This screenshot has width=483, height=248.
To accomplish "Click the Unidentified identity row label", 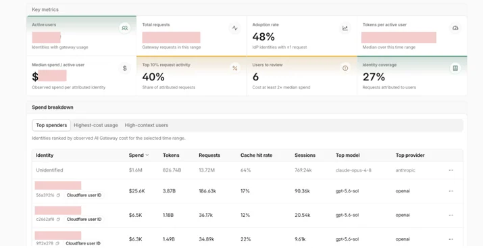I will coord(49,170).
